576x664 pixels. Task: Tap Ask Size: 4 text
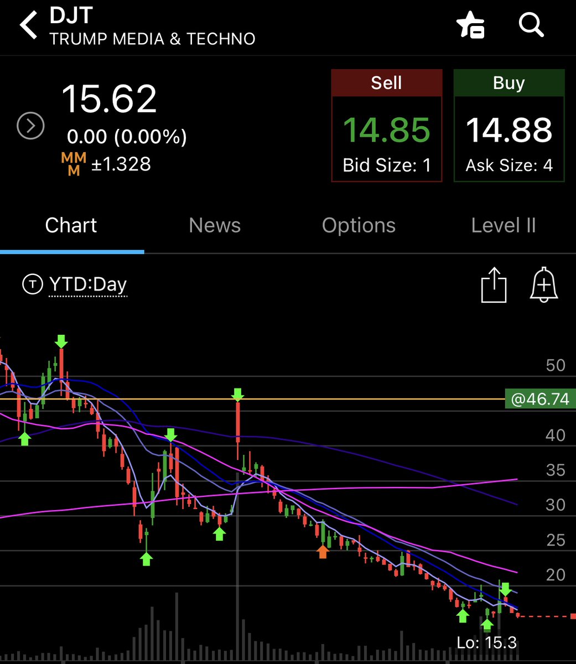click(x=509, y=165)
